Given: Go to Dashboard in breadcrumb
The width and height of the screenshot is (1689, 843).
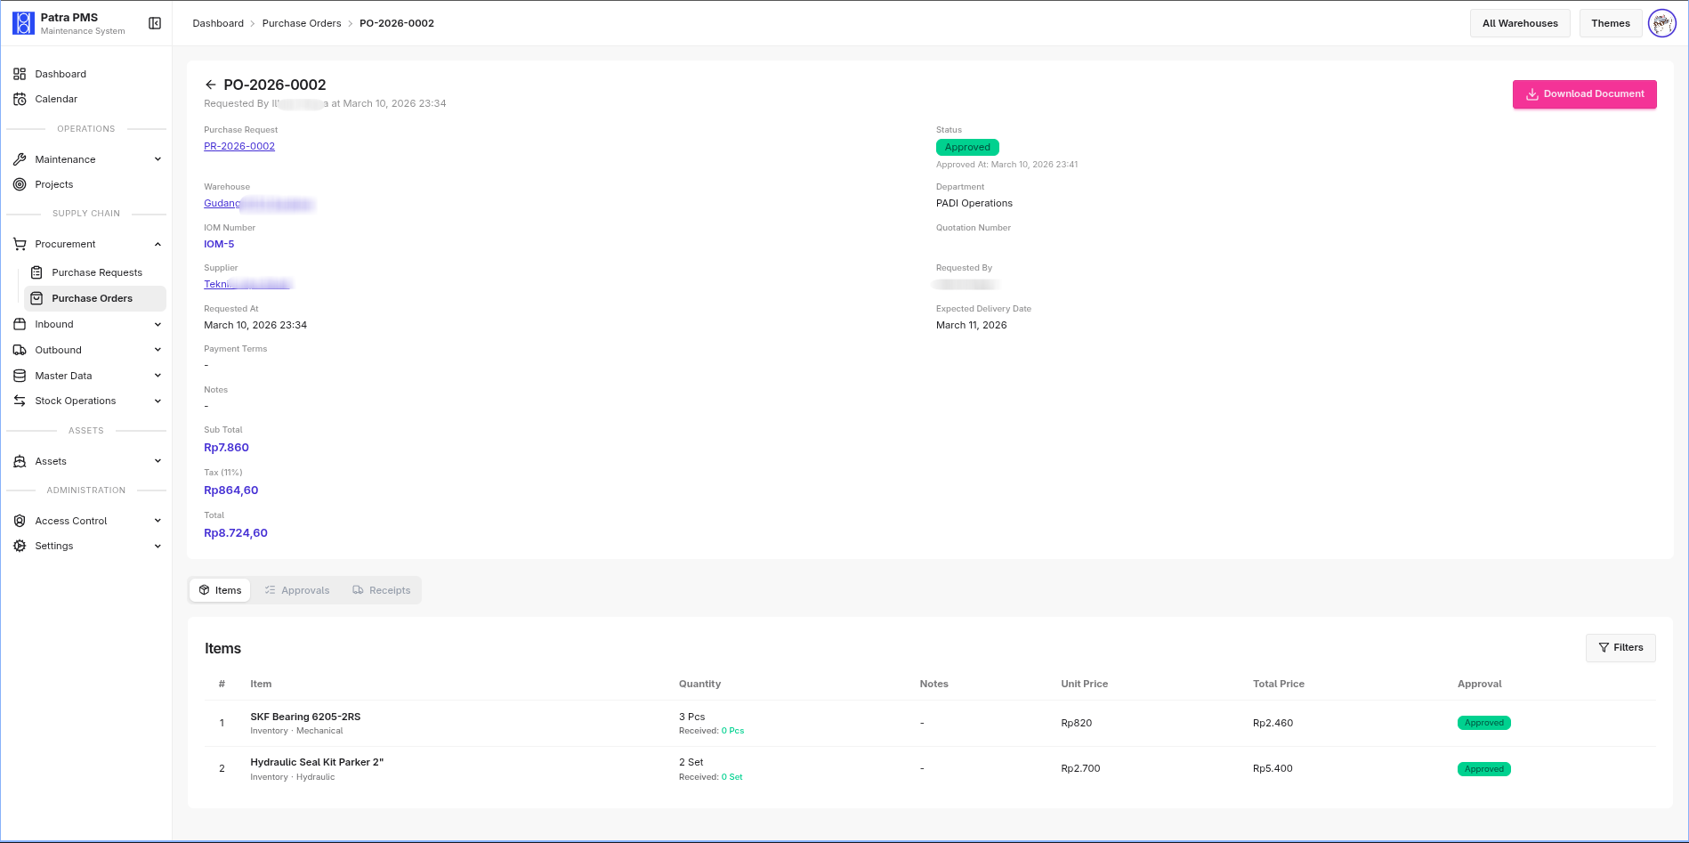Looking at the screenshot, I should 218,23.
